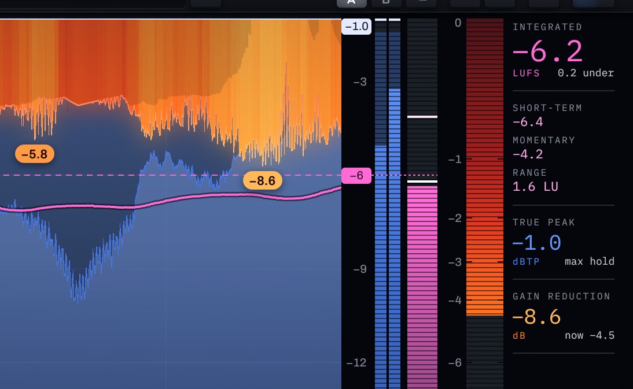Click the GAIN REDUCTION heading
633x389 pixels.
tap(562, 297)
